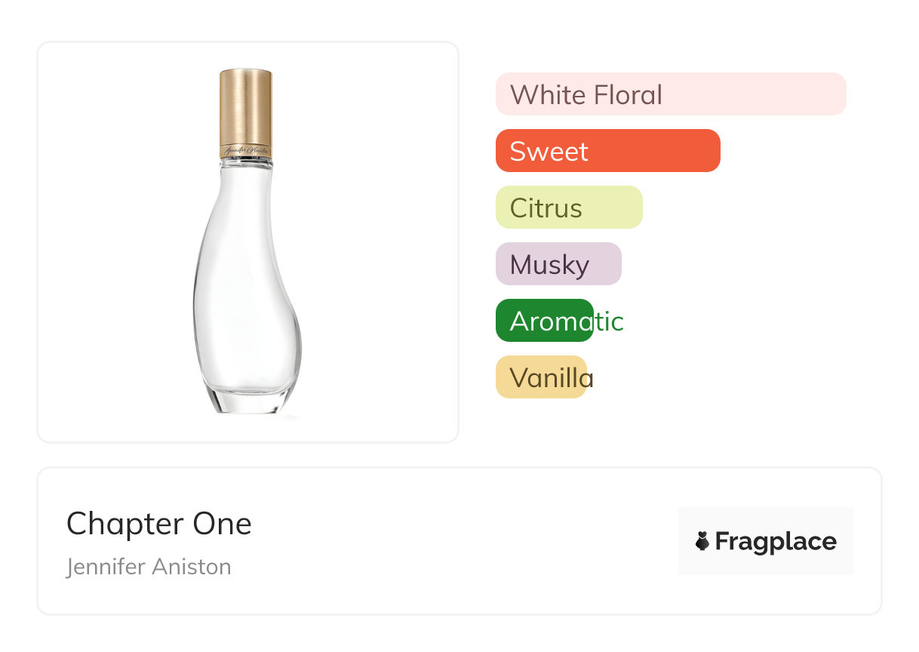Image resolution: width=919 pixels, height=652 pixels.
Task: Click the Chapter One perfume bottle image
Action: [247, 241]
